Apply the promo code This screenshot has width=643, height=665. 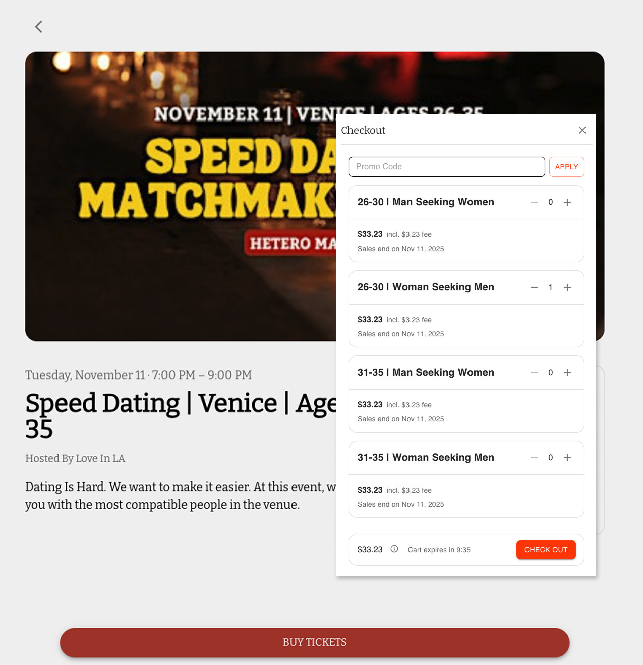click(x=567, y=167)
